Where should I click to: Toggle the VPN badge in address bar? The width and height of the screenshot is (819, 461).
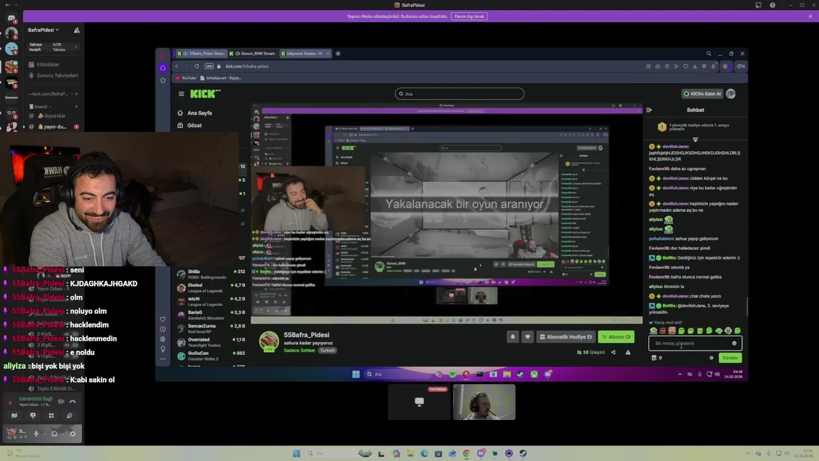[209, 66]
